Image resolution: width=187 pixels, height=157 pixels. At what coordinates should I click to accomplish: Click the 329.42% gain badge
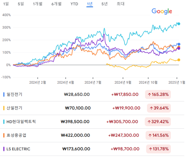pyautogui.click(x=158, y=122)
